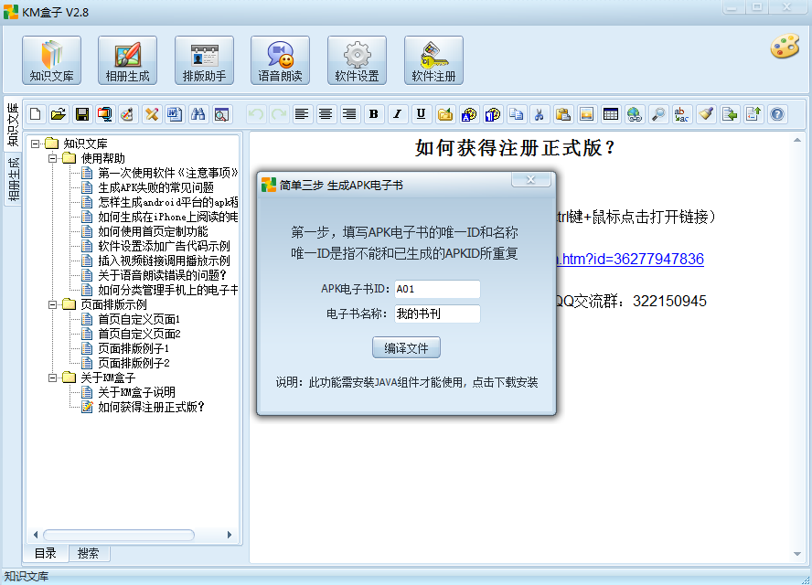Insert an image into the page

(x=585, y=113)
